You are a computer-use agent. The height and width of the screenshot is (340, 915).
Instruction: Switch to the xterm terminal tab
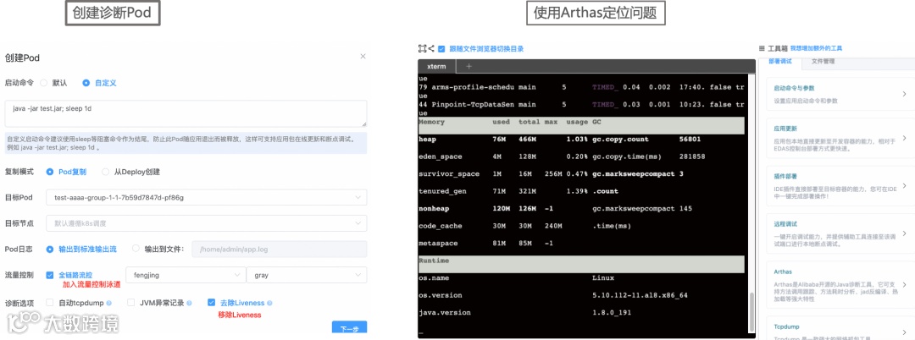coord(436,66)
